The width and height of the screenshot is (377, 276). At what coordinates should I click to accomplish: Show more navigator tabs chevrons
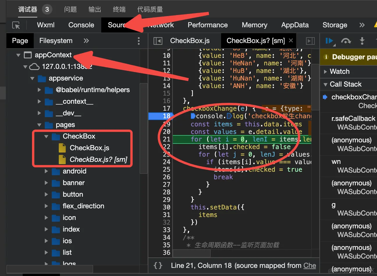click(x=86, y=41)
